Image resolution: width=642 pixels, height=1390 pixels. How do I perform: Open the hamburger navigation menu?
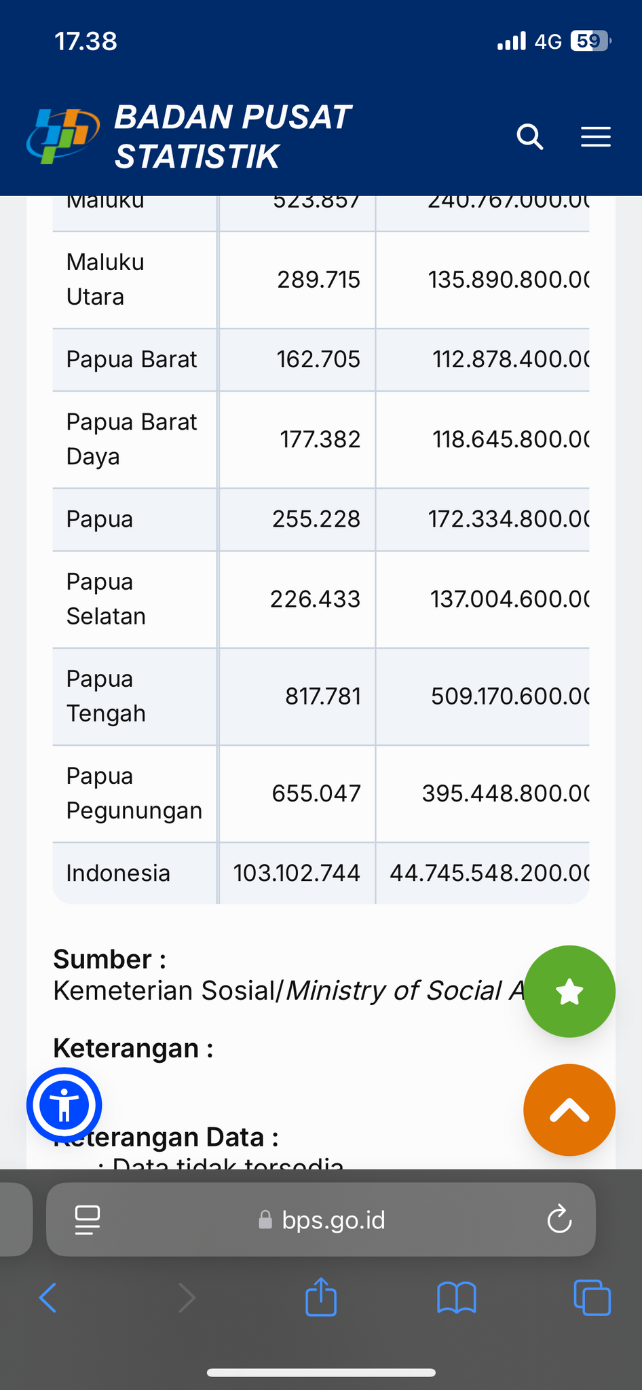click(x=596, y=137)
